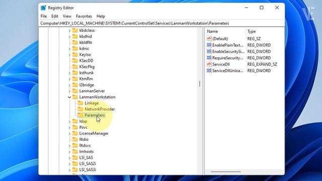
Task: Expand the l2bridge key
Action: tap(69, 85)
